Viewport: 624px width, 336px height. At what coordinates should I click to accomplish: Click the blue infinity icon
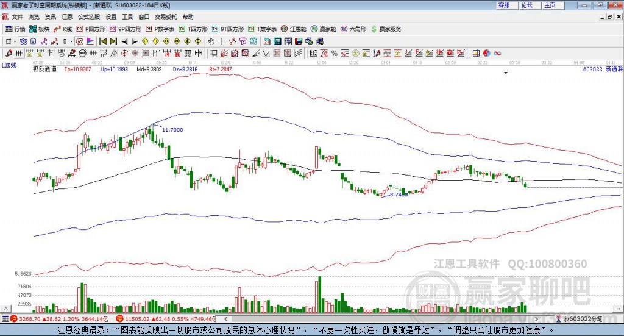point(497,53)
